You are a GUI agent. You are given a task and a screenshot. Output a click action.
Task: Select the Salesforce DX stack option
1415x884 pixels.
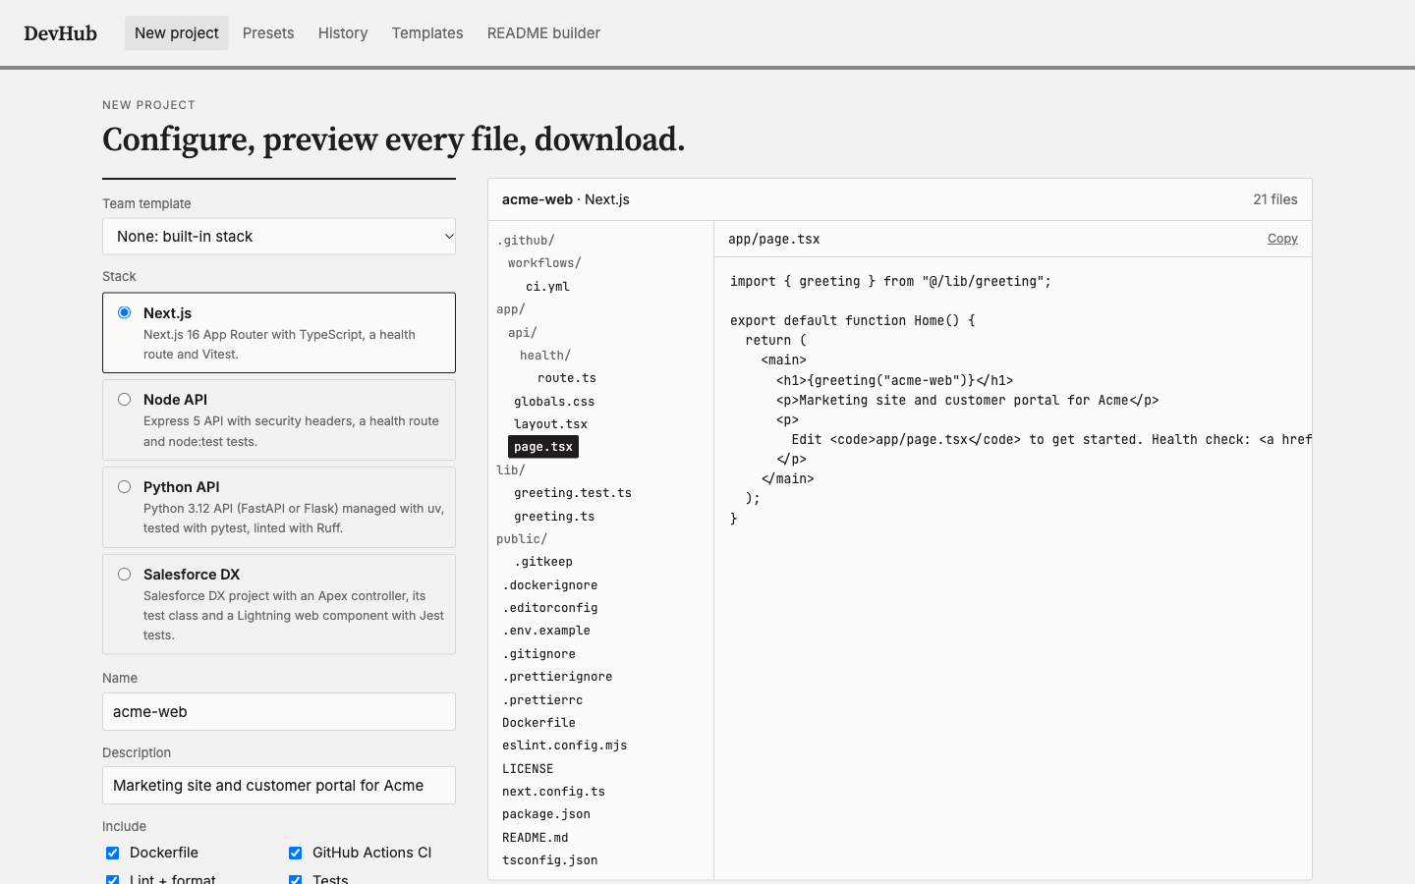(279, 604)
